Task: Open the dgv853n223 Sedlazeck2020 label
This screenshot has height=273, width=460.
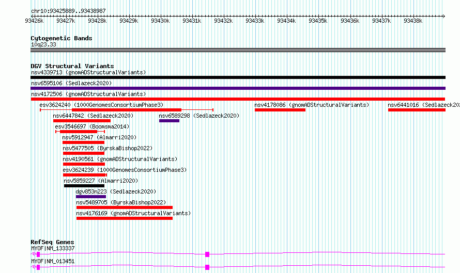Action: click(x=116, y=191)
